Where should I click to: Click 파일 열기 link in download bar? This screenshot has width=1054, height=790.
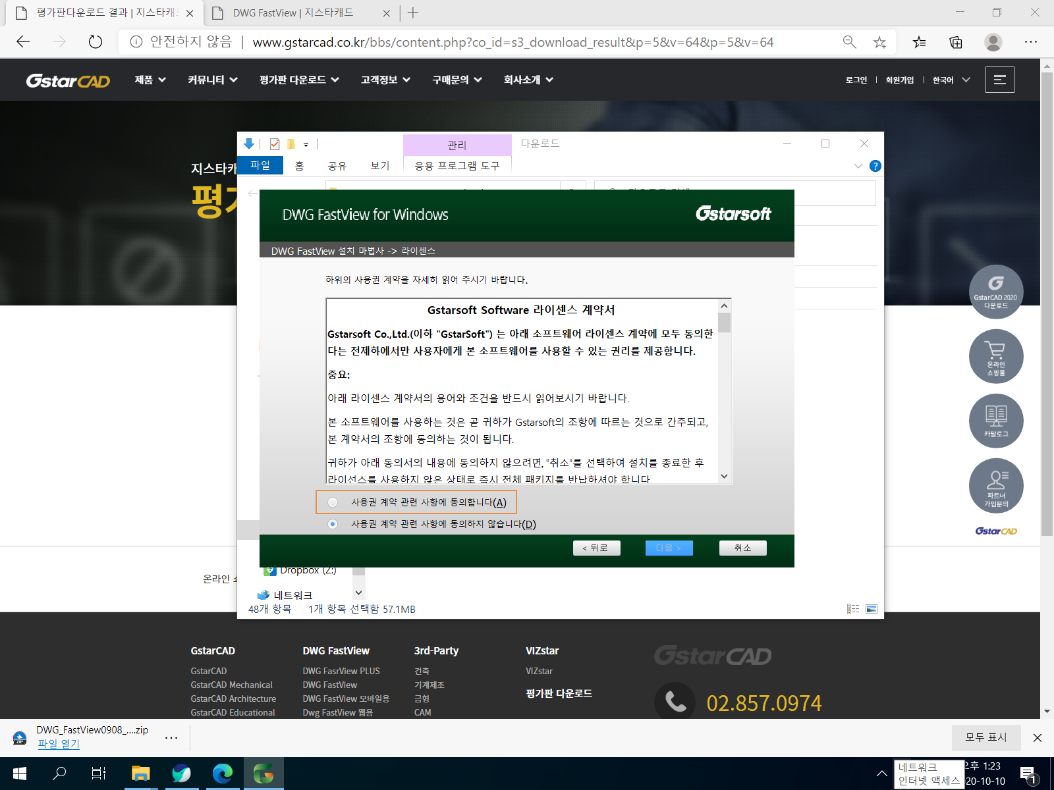(59, 744)
